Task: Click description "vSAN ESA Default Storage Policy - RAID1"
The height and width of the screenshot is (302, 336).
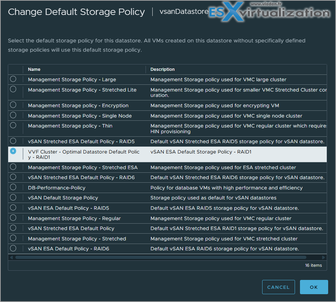Action: click(x=201, y=152)
